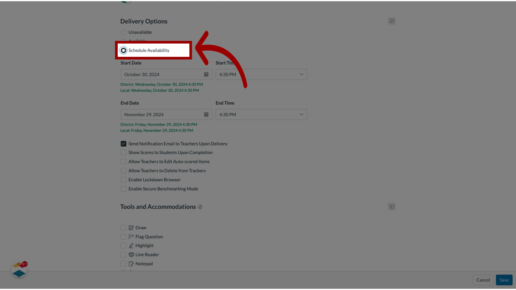Click the Delivery Options expand icon
516x290 pixels.
(392, 21)
